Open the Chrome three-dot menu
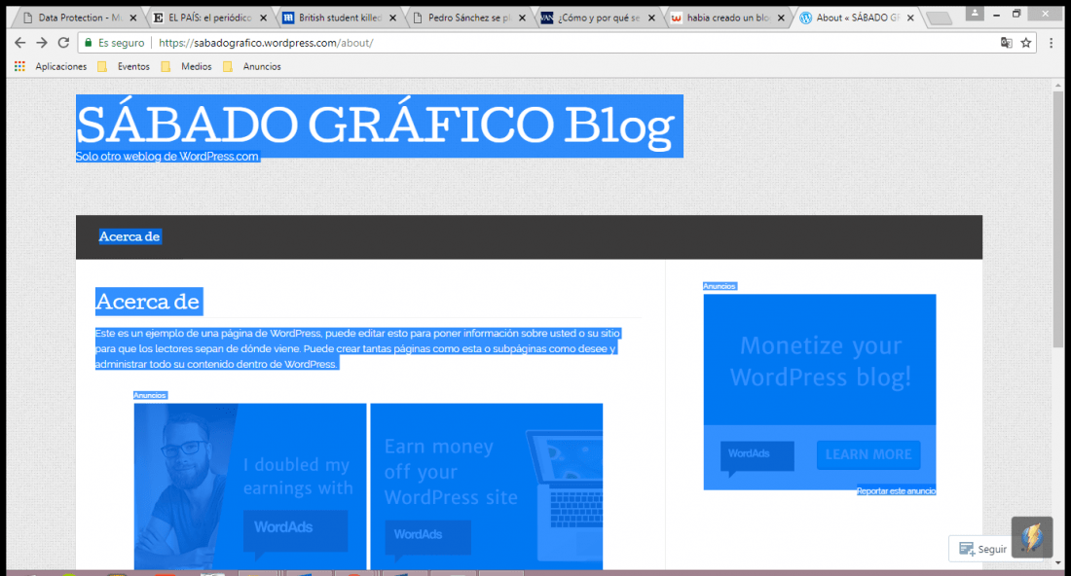Screen dimensions: 1071x576 pos(1052,42)
